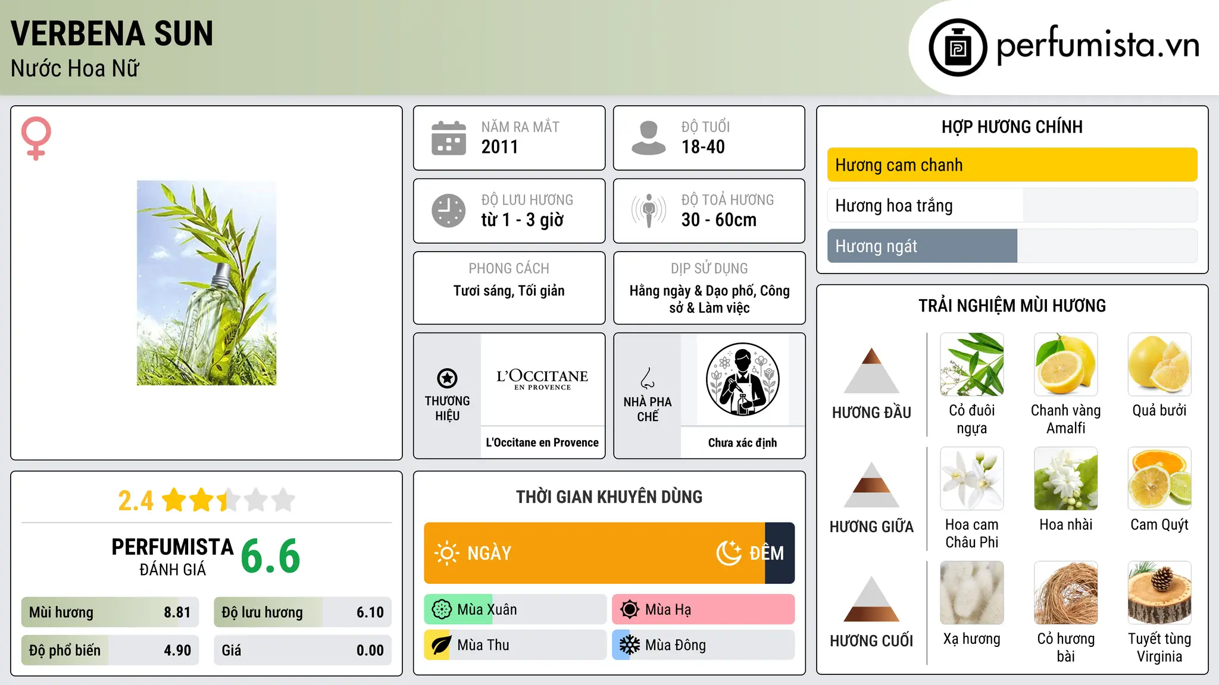Click the perfumista.vn perfume bottle logo icon
Screen dimensions: 1219x685
(x=958, y=48)
